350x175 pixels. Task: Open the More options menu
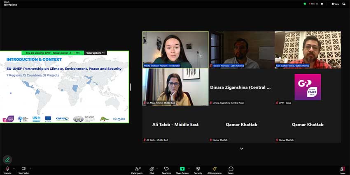(231, 169)
